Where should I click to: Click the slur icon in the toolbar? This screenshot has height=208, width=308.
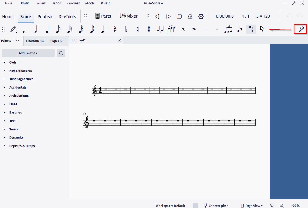click(171, 29)
